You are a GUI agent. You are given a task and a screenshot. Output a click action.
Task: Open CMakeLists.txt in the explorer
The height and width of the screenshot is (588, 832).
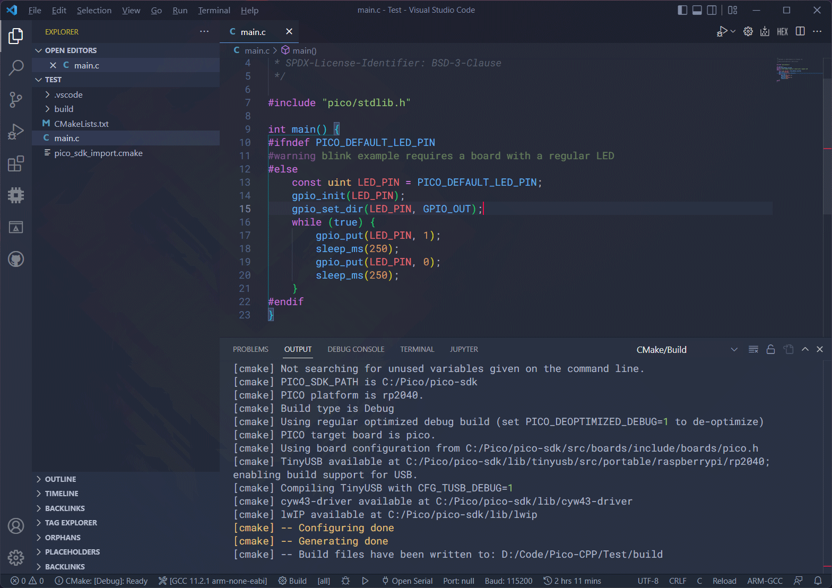click(x=81, y=124)
